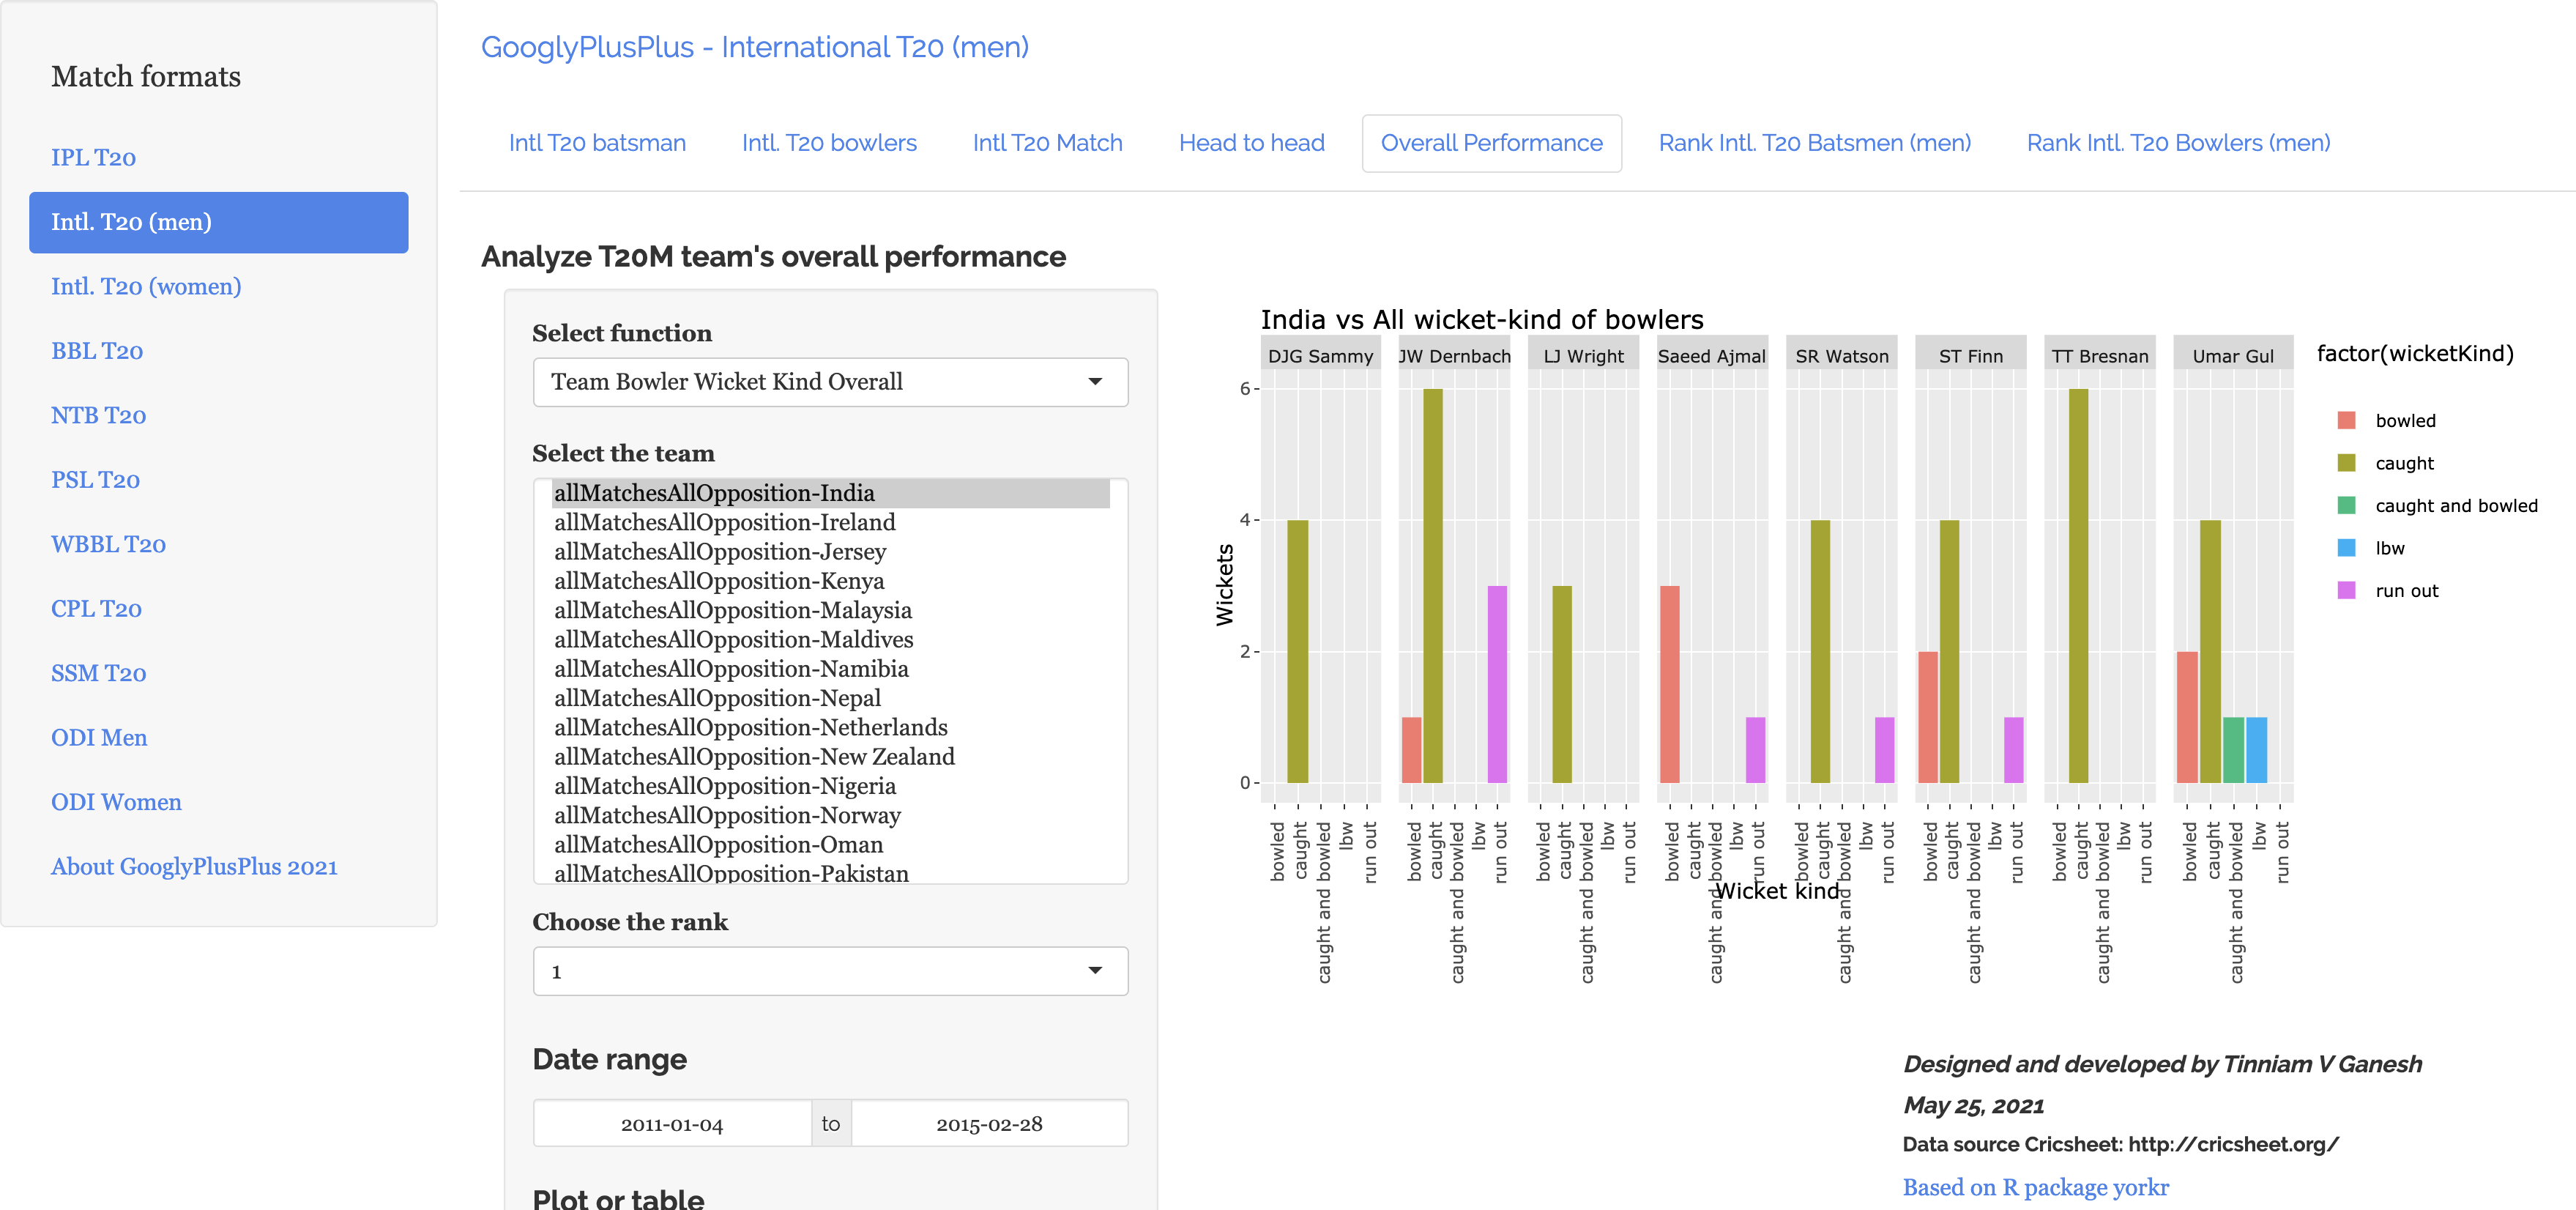Click the run out purple legend swatch
Screen dimensions: 2576x1210
click(2345, 591)
